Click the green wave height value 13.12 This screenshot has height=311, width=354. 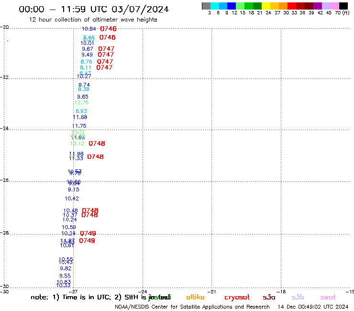point(77,144)
